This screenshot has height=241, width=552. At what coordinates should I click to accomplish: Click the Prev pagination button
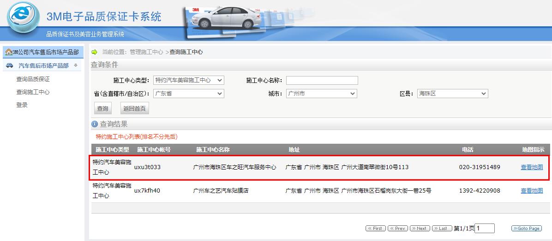(x=398, y=229)
